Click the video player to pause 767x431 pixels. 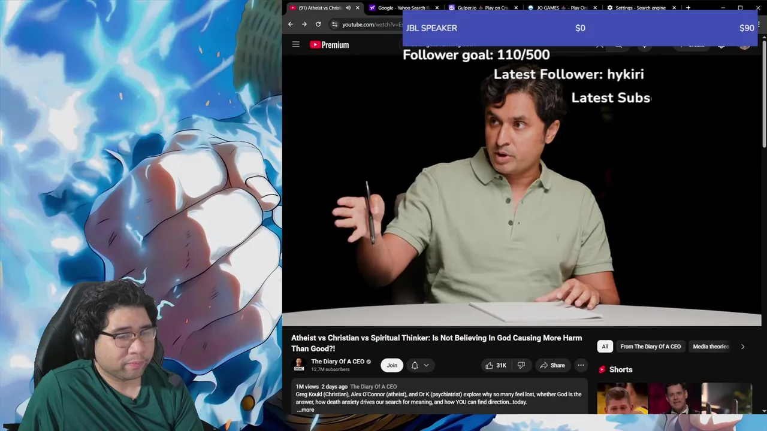(x=521, y=192)
